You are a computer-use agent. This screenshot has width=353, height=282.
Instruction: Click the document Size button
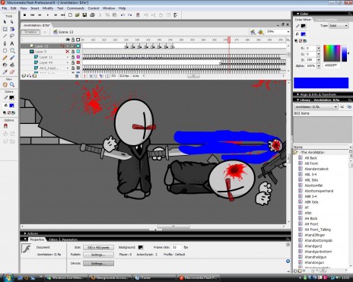[x=98, y=247]
